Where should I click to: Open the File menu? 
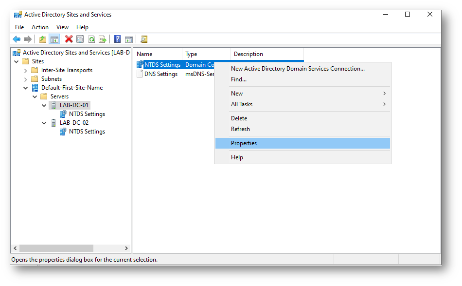click(x=19, y=27)
